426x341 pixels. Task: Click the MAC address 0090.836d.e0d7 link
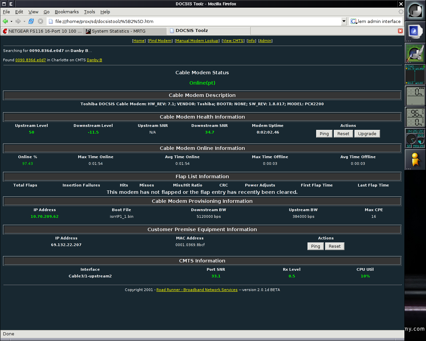[x=31, y=60]
